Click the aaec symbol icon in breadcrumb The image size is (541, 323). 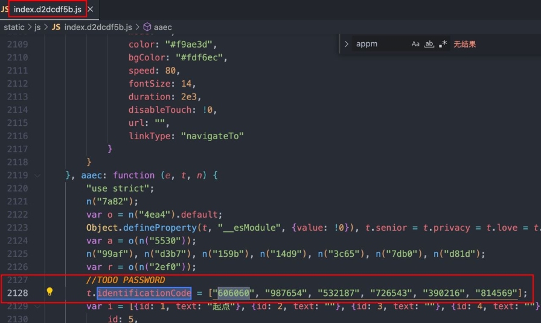tap(147, 27)
